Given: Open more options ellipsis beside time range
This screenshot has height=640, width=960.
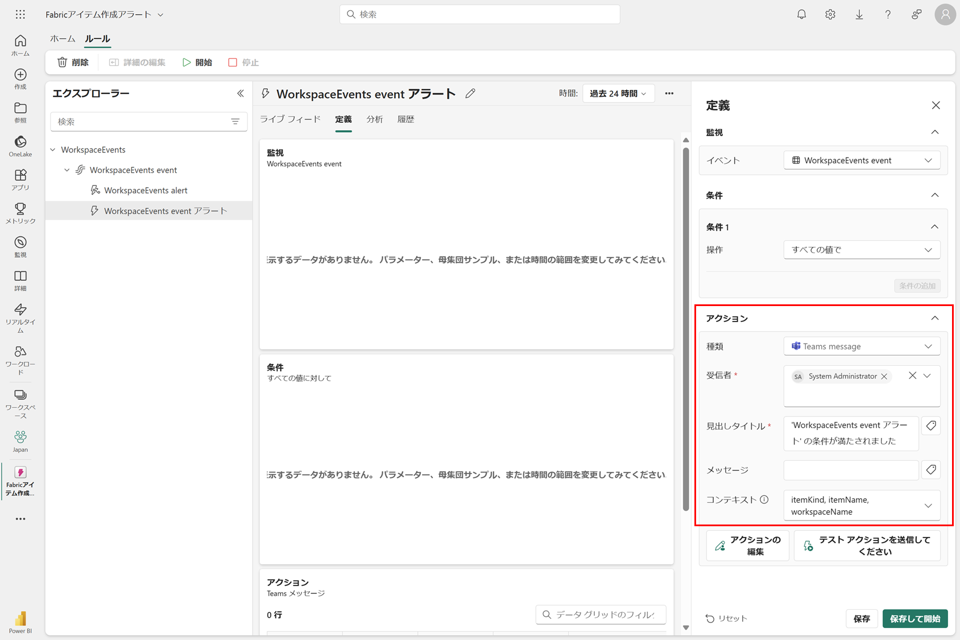Looking at the screenshot, I should [669, 93].
